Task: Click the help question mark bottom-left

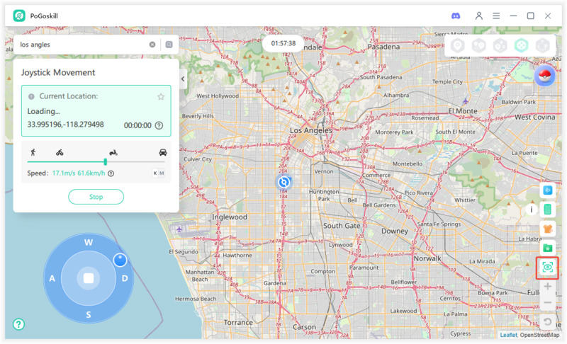Action: pos(18,324)
